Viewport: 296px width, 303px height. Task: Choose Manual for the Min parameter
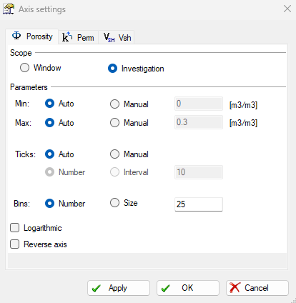point(114,104)
